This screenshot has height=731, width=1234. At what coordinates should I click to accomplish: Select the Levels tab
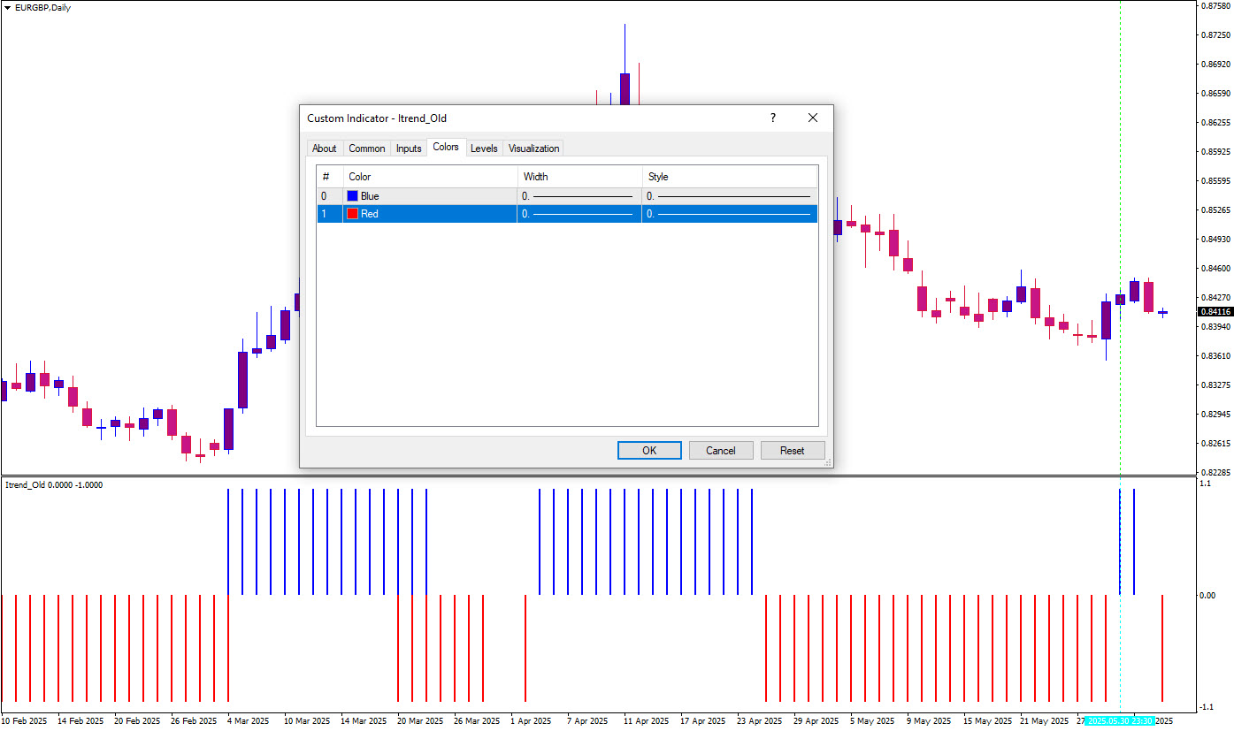[483, 148]
